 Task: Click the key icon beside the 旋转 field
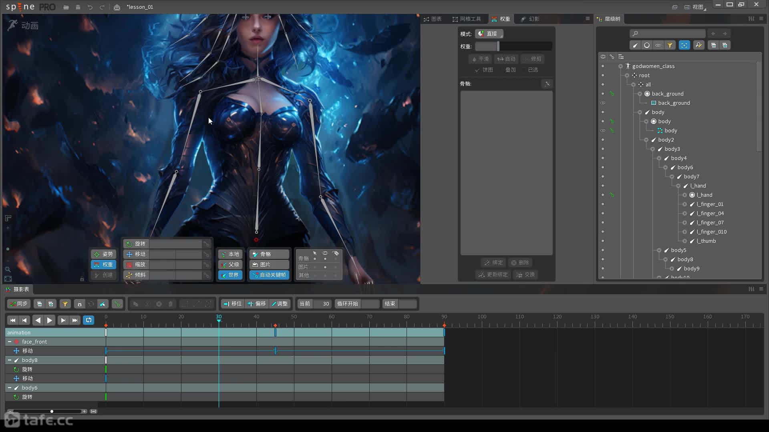pos(206,244)
